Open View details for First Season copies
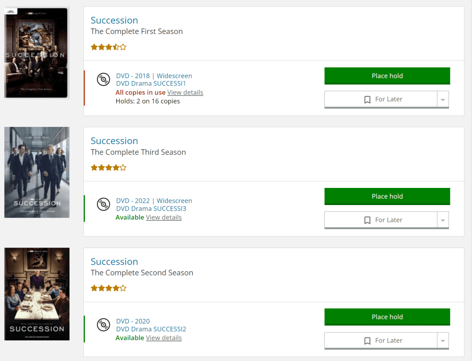 [x=185, y=93]
